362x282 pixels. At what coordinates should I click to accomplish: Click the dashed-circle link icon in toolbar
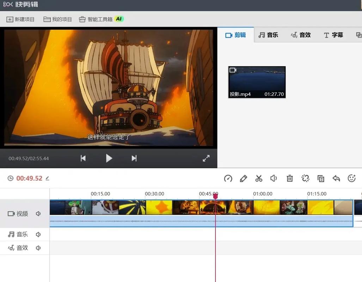[x=305, y=178]
